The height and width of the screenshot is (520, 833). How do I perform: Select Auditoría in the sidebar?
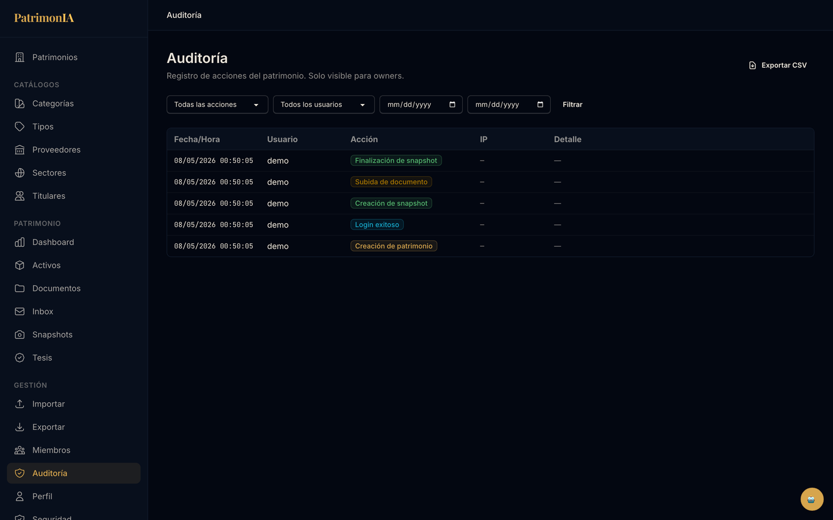point(73,473)
